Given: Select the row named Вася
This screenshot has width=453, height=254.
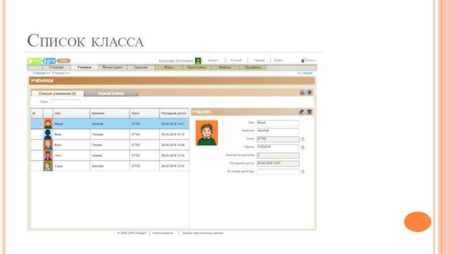Looking at the screenshot, I should [x=110, y=145].
